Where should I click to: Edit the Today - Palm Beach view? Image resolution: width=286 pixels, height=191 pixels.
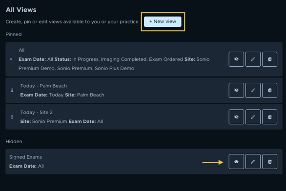[253, 90]
